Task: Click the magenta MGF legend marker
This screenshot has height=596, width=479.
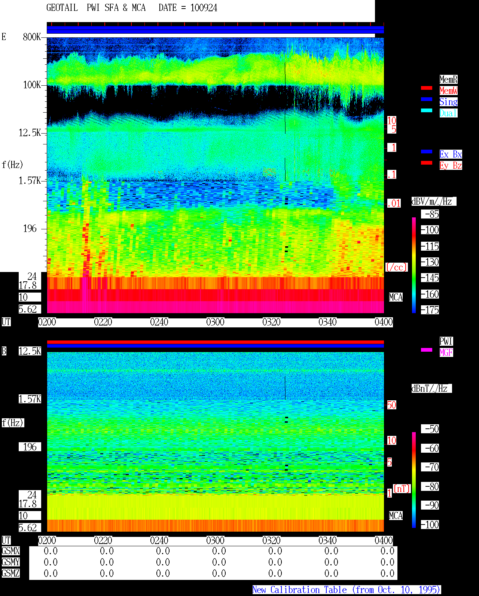Action: 427,350
